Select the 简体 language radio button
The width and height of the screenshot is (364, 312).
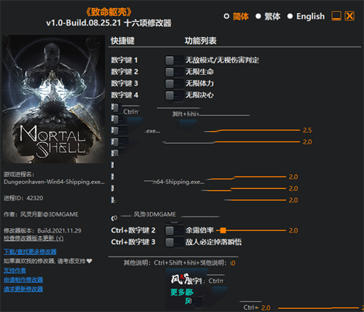tap(226, 16)
